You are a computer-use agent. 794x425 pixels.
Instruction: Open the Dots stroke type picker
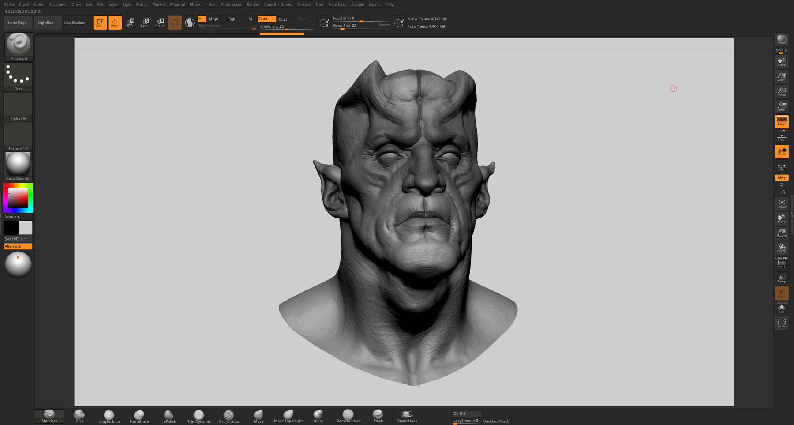pos(18,77)
